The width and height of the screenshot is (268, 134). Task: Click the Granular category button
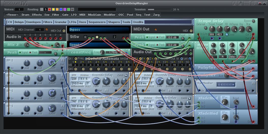click(61, 22)
